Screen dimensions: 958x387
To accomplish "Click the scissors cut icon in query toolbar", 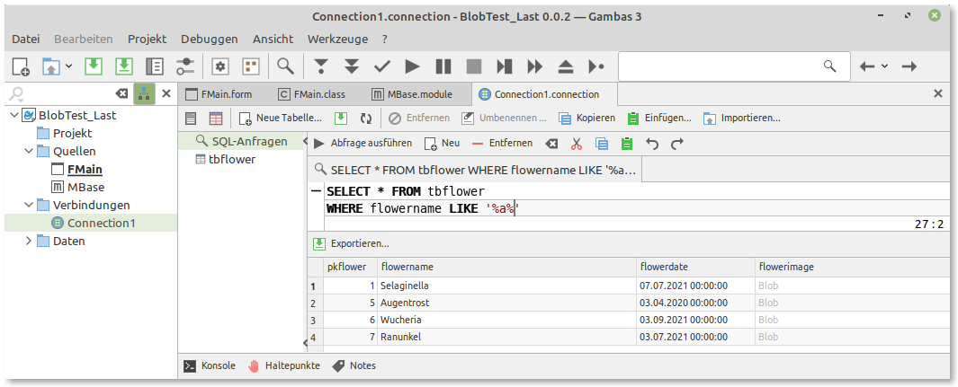I will point(577,143).
